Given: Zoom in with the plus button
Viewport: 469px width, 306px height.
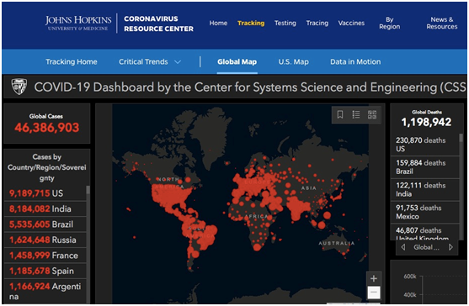Looking at the screenshot, I should pos(374,278).
